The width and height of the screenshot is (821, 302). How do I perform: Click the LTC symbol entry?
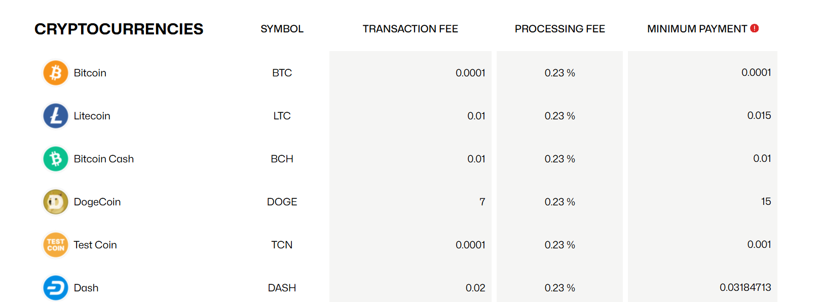tap(281, 116)
